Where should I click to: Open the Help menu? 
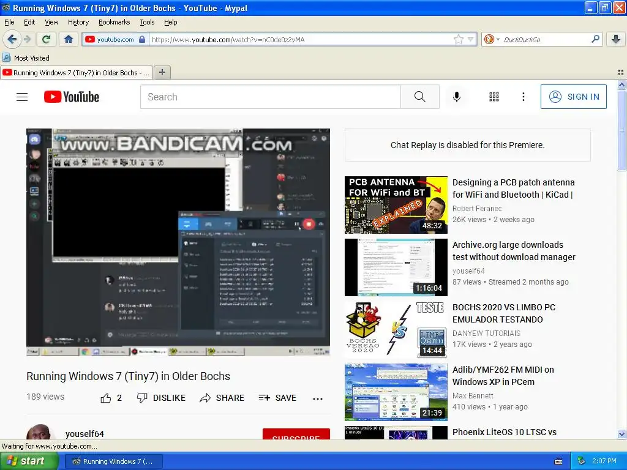click(170, 22)
